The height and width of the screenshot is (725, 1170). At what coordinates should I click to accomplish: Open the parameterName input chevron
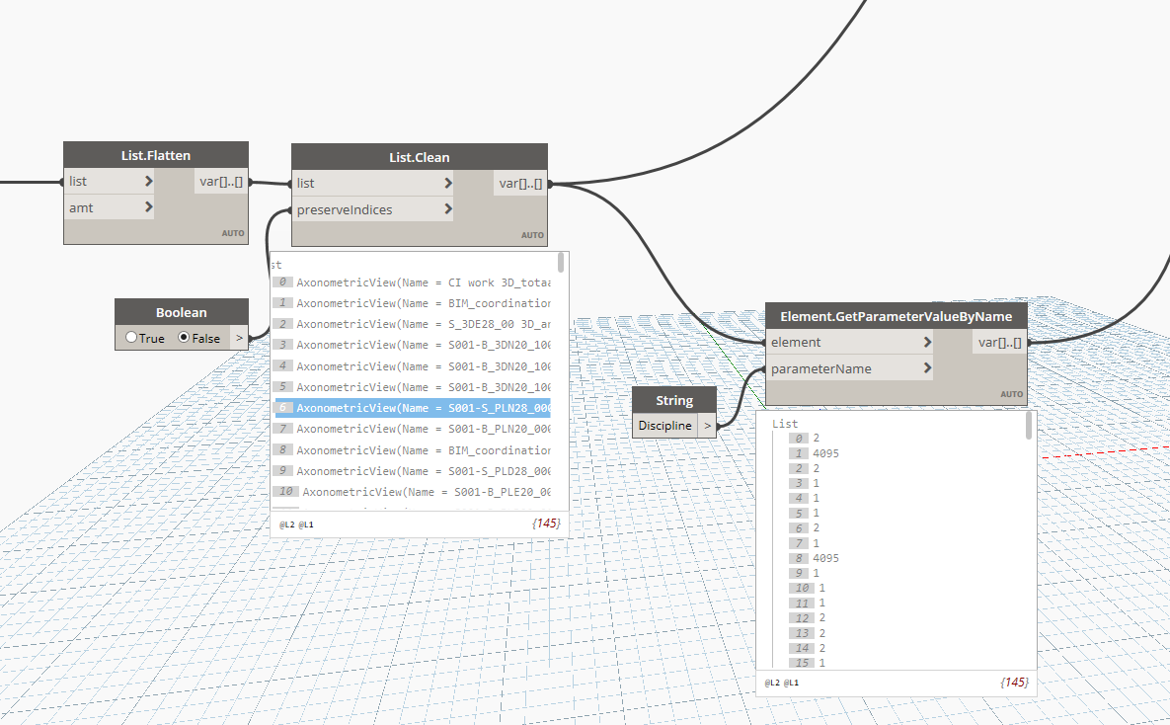[927, 368]
